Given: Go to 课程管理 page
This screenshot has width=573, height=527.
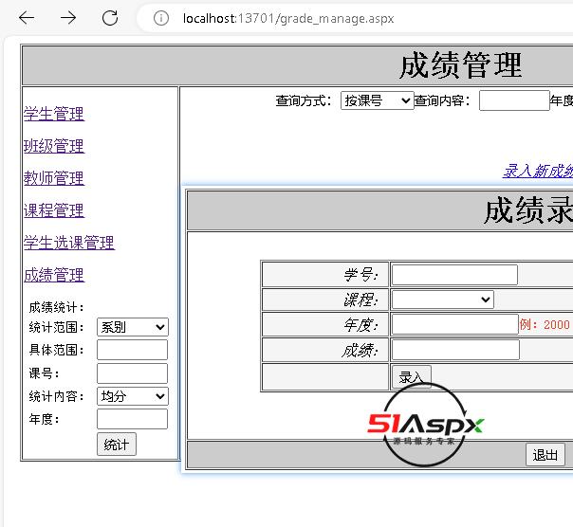Looking at the screenshot, I should [54, 210].
